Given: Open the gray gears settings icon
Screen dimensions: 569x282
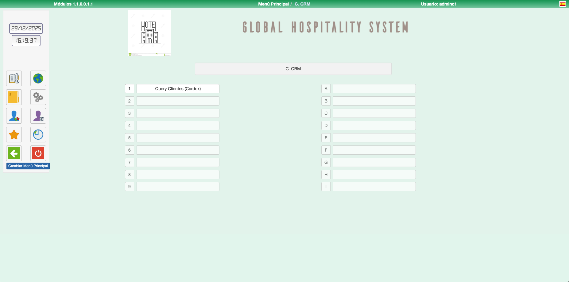Looking at the screenshot, I should [x=38, y=97].
